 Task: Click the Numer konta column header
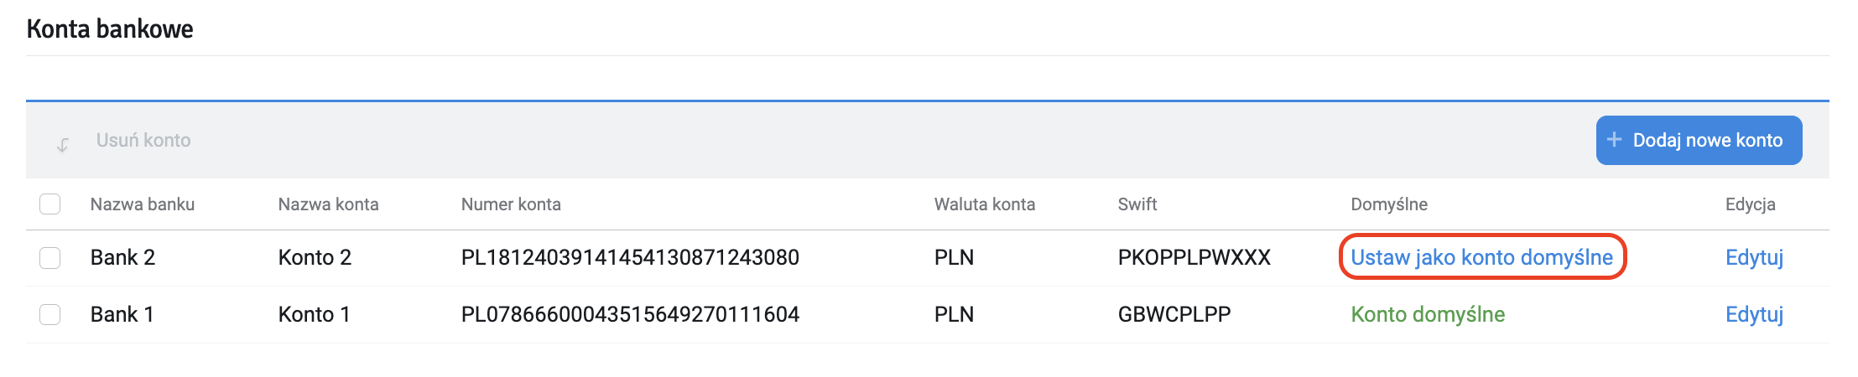coord(511,204)
